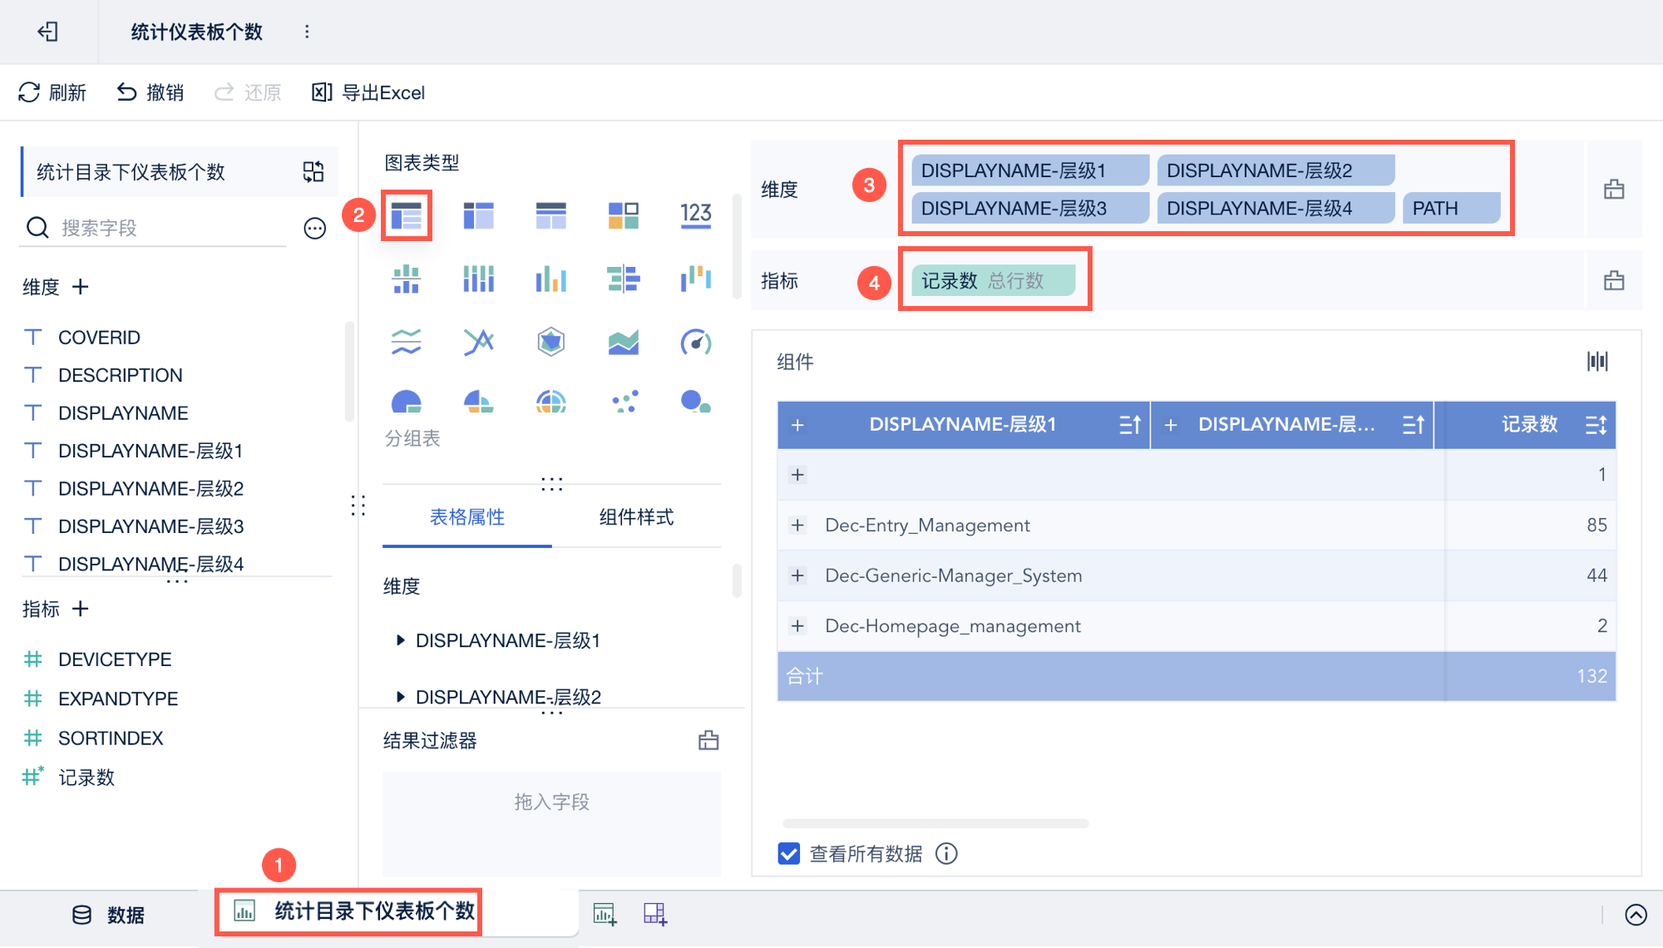This screenshot has width=1663, height=948.
Task: Click the add component icon in bottom bar
Action: point(605,914)
